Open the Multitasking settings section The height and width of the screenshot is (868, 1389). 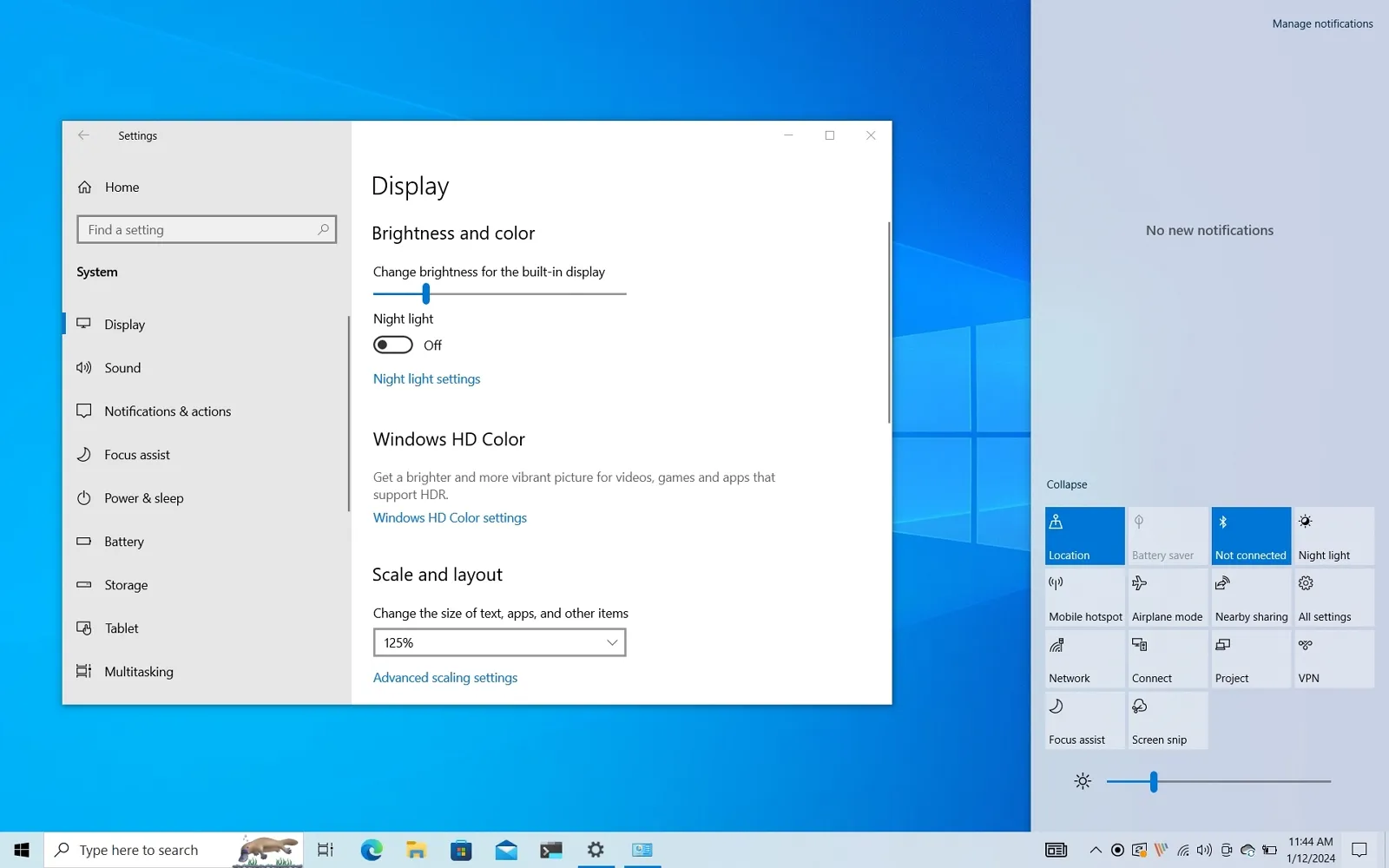click(x=137, y=671)
